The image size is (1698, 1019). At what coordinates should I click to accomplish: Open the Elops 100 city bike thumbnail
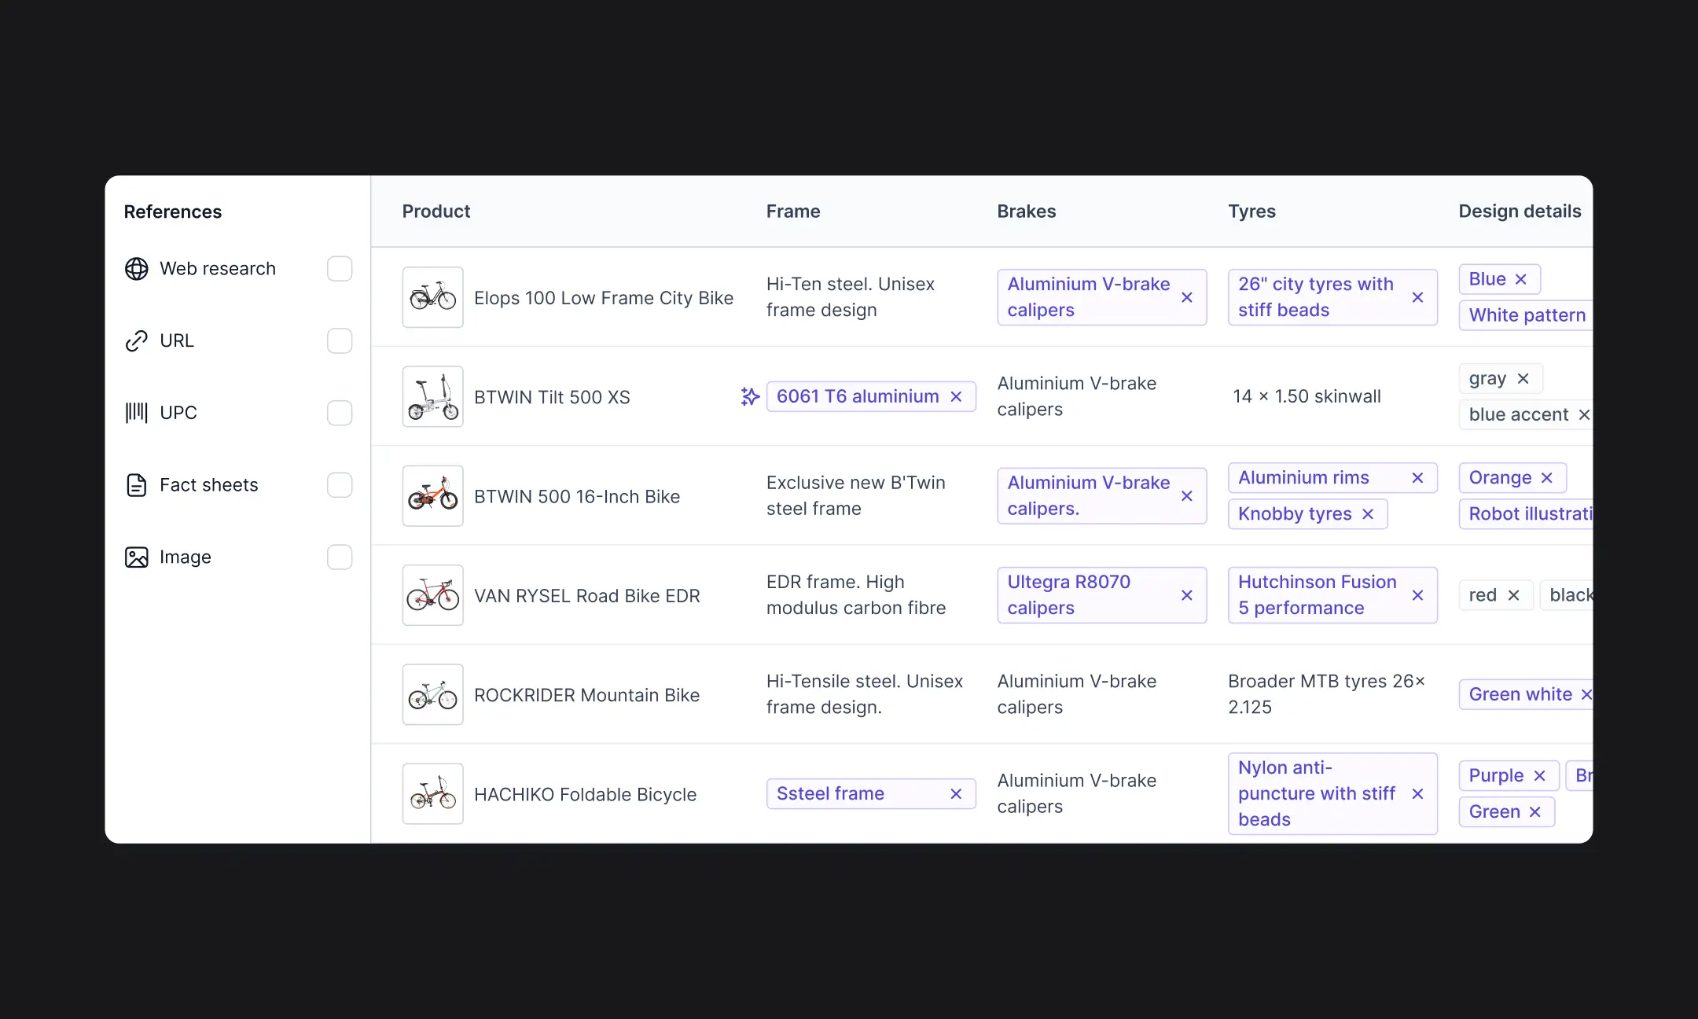[x=433, y=297]
